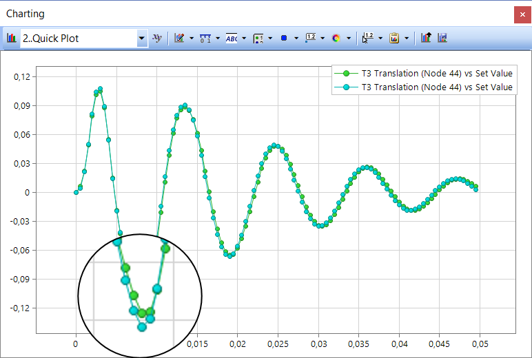Image resolution: width=532 pixels, height=358 pixels.
Task: Click the -0,12 Y-axis label
Action: [x=20, y=308]
